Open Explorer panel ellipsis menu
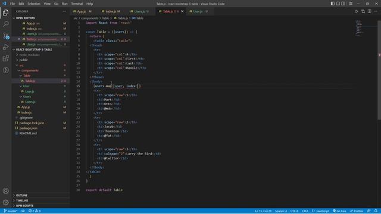The height and width of the screenshot is (214, 381). (x=64, y=11)
